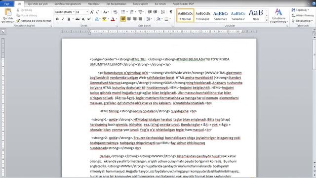Click the multilevel list icon

140,12
